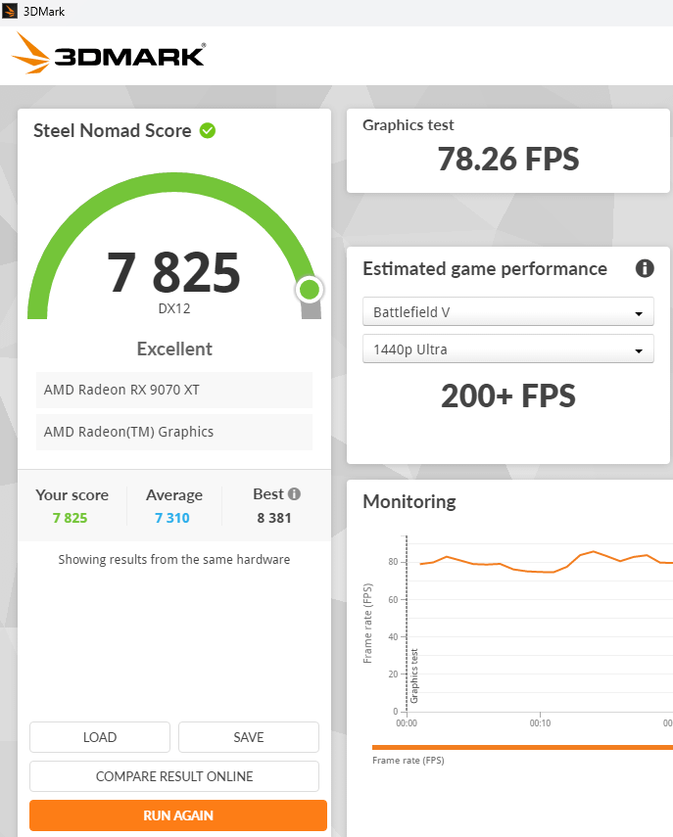
Task: Click the Frame rate (FPS) legend label
Action: coord(409,760)
